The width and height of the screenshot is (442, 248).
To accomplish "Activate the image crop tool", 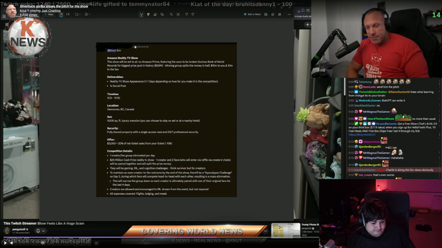I will [x=171, y=14].
